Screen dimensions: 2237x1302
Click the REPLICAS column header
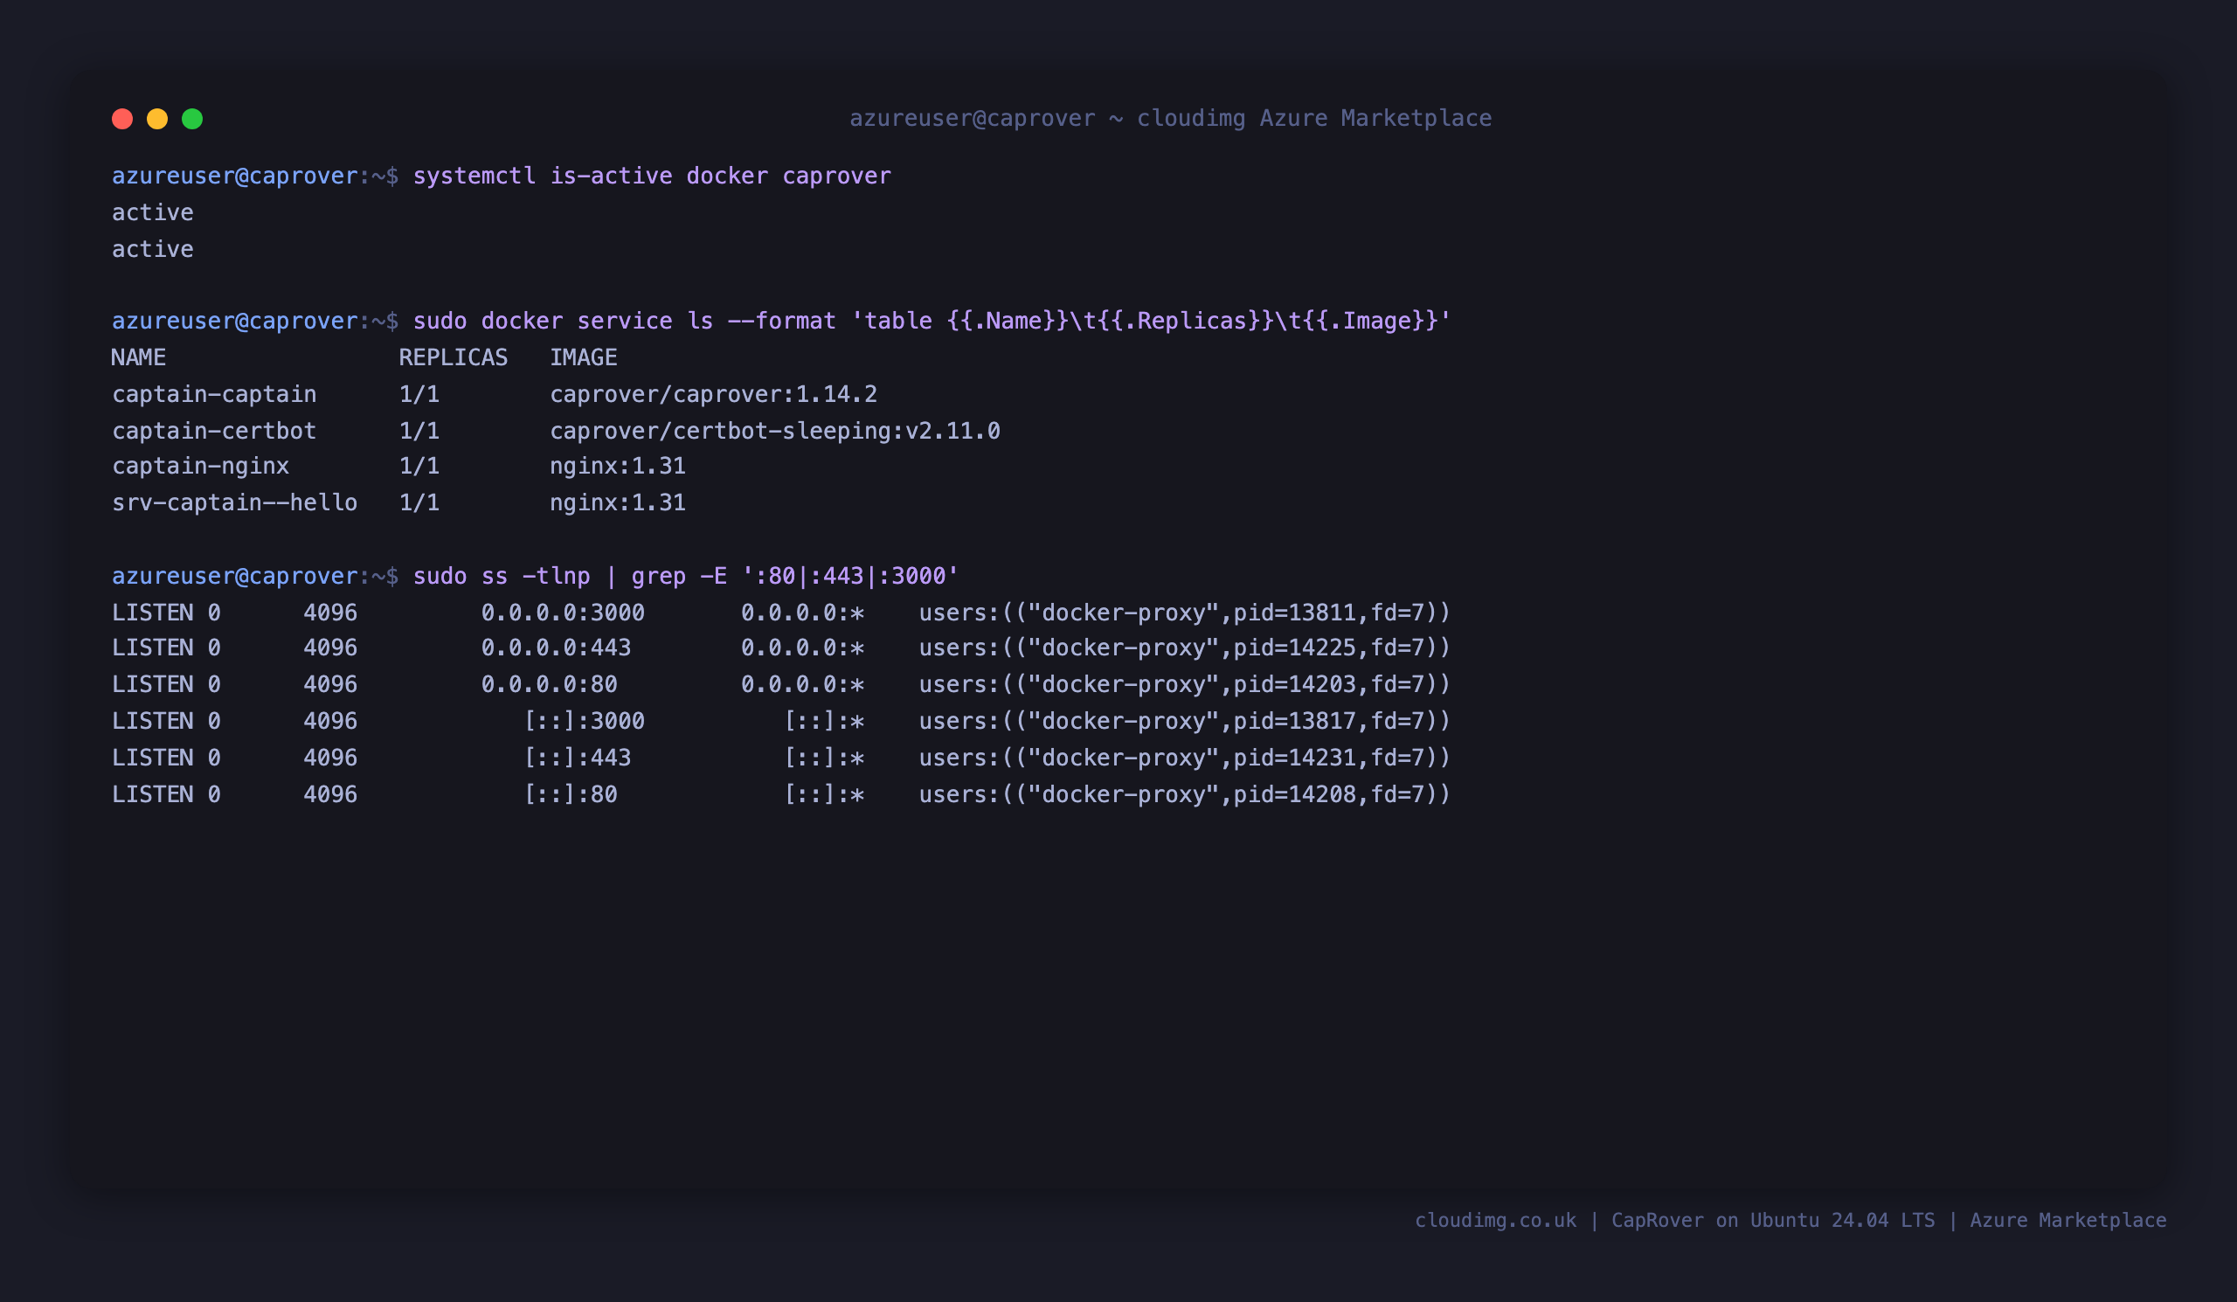click(x=453, y=357)
